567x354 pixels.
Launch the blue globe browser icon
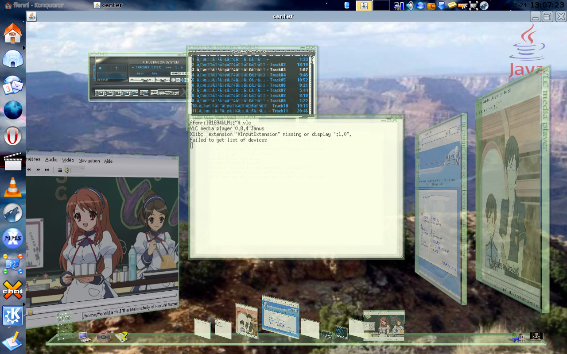(13, 110)
